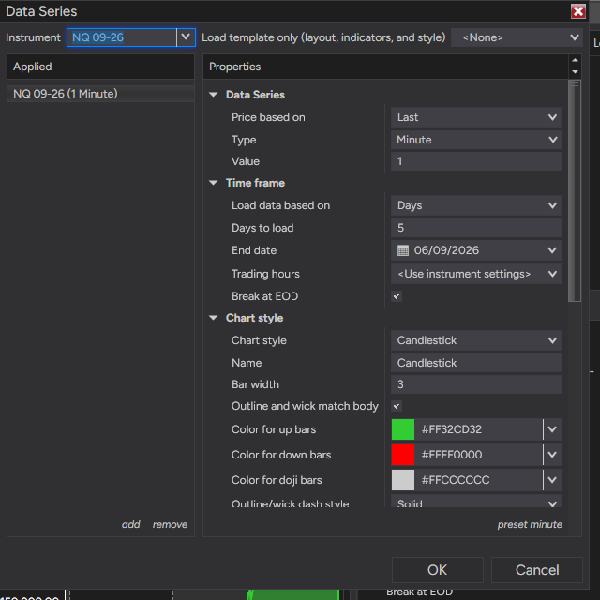Toggle Outline and wick match body checkbox
This screenshot has width=600, height=600.
pos(397,406)
